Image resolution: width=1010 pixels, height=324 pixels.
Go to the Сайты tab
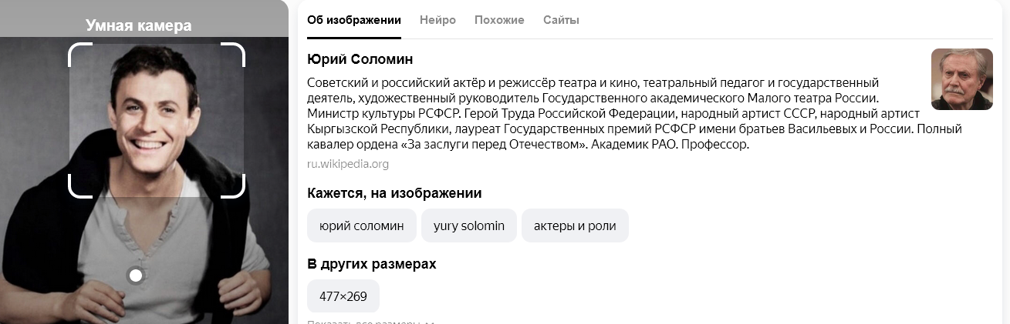(x=561, y=20)
